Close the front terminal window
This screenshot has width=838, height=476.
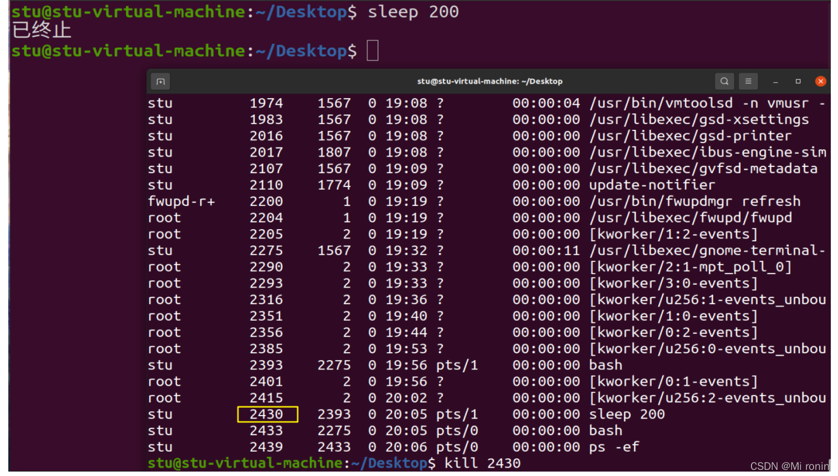821,82
